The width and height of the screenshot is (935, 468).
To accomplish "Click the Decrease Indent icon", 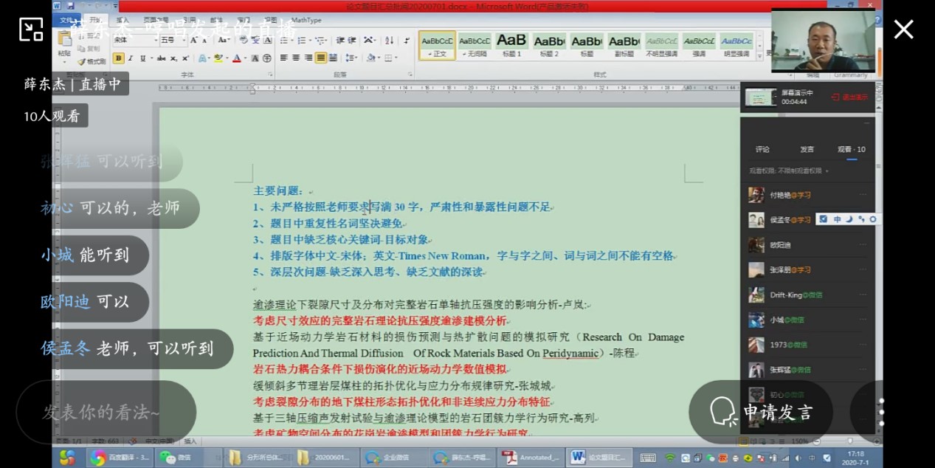I will (x=340, y=41).
